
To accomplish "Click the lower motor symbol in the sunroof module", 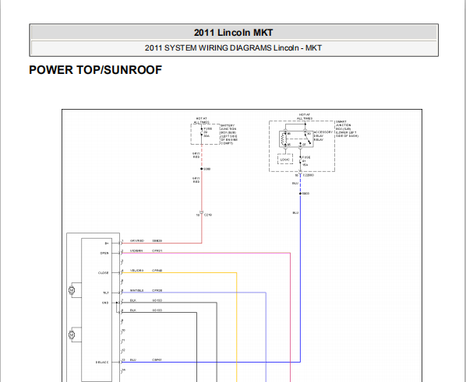I will pyautogui.click(x=72, y=335).
